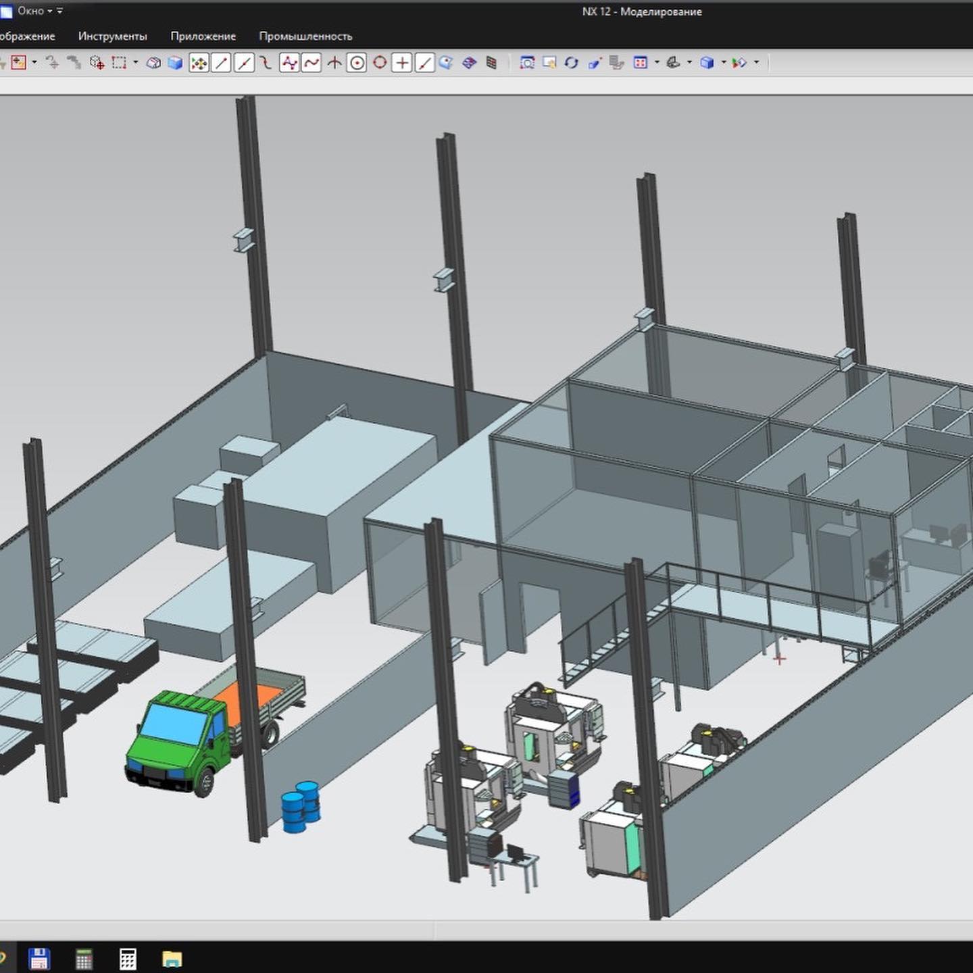The width and height of the screenshot is (973, 973).
Task: Click the rectangle selection tool icon
Action: pyautogui.click(x=120, y=63)
